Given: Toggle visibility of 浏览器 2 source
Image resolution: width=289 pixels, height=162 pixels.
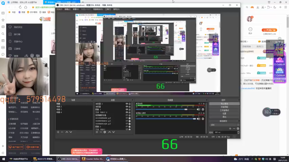Looking at the screenshot, I should pos(127,104).
